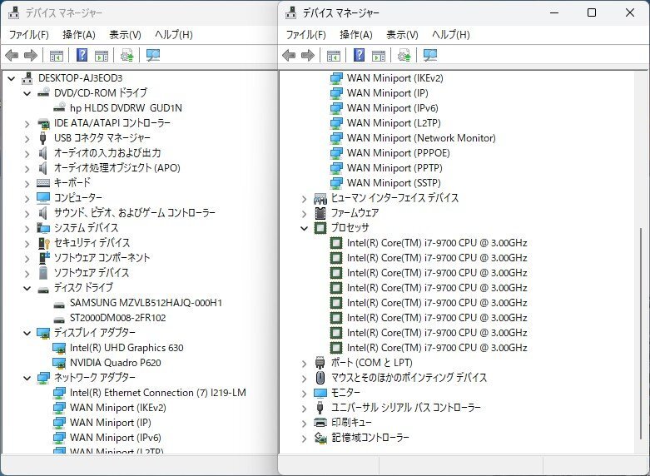Collapse ディスク ドライブ node
This screenshot has height=476, width=650.
(27, 288)
